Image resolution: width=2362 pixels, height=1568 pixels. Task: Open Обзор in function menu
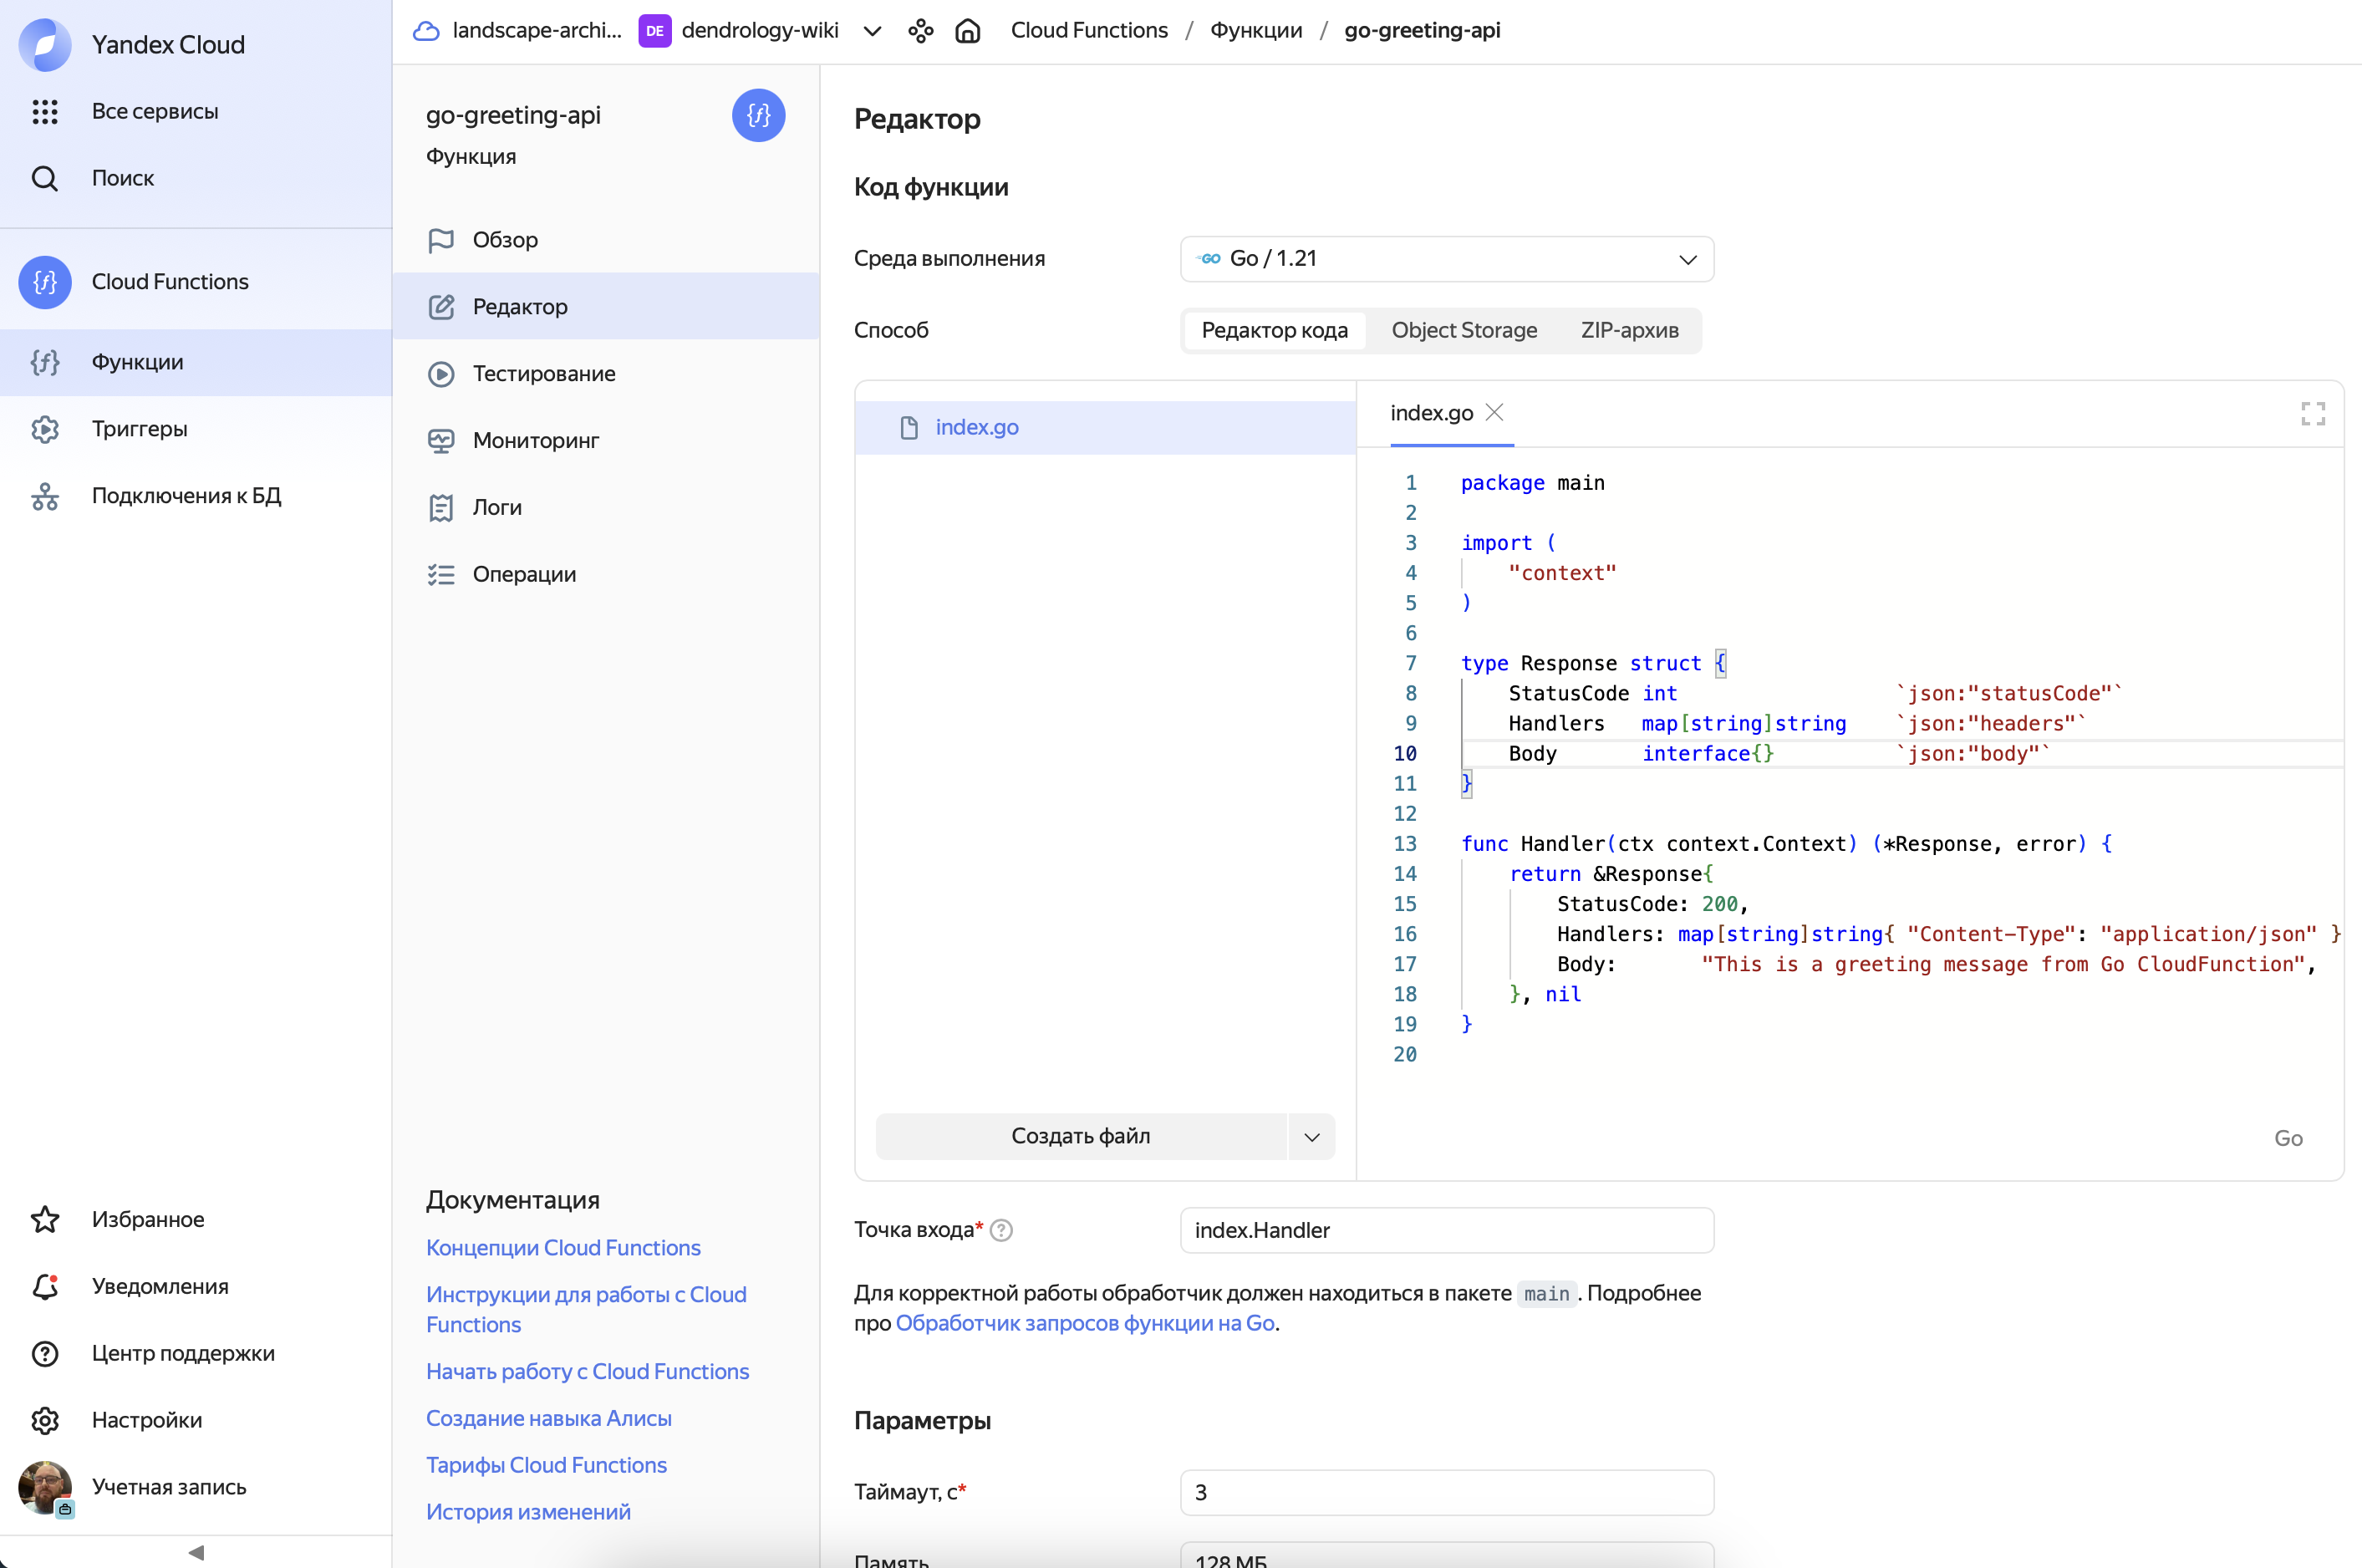606,240
